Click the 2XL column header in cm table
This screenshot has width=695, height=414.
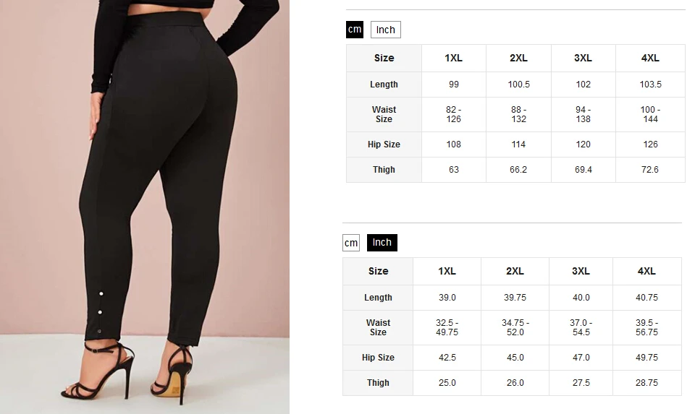(518, 59)
